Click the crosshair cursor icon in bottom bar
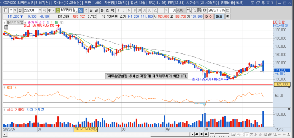This screenshot has height=138, width=294. [x=247, y=135]
